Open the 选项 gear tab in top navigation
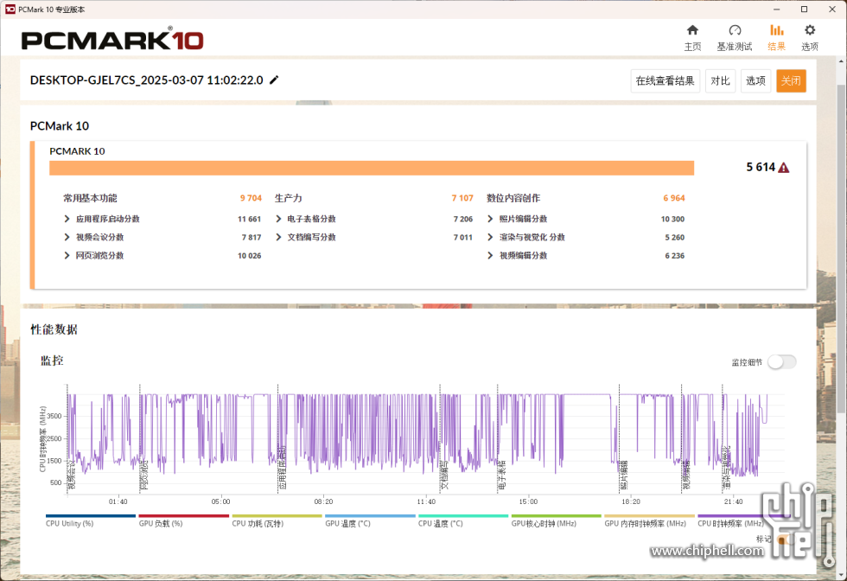847x581 pixels. click(x=810, y=38)
